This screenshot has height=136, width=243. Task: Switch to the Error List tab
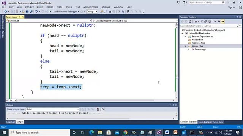coord(10,122)
